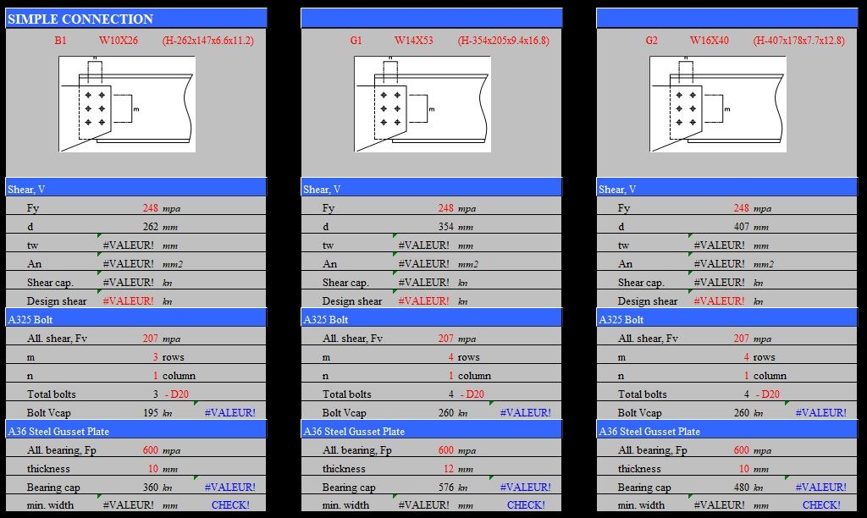The height and width of the screenshot is (518, 867).
Task: Select red Design shear #VALEUR! in G2 panel
Action: click(720, 301)
